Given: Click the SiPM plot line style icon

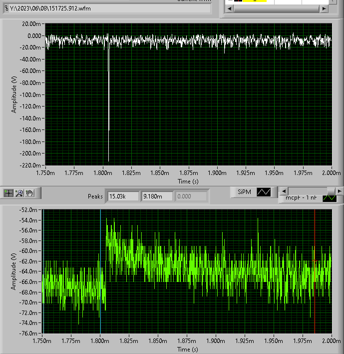Looking at the screenshot, I should pos(263,192).
